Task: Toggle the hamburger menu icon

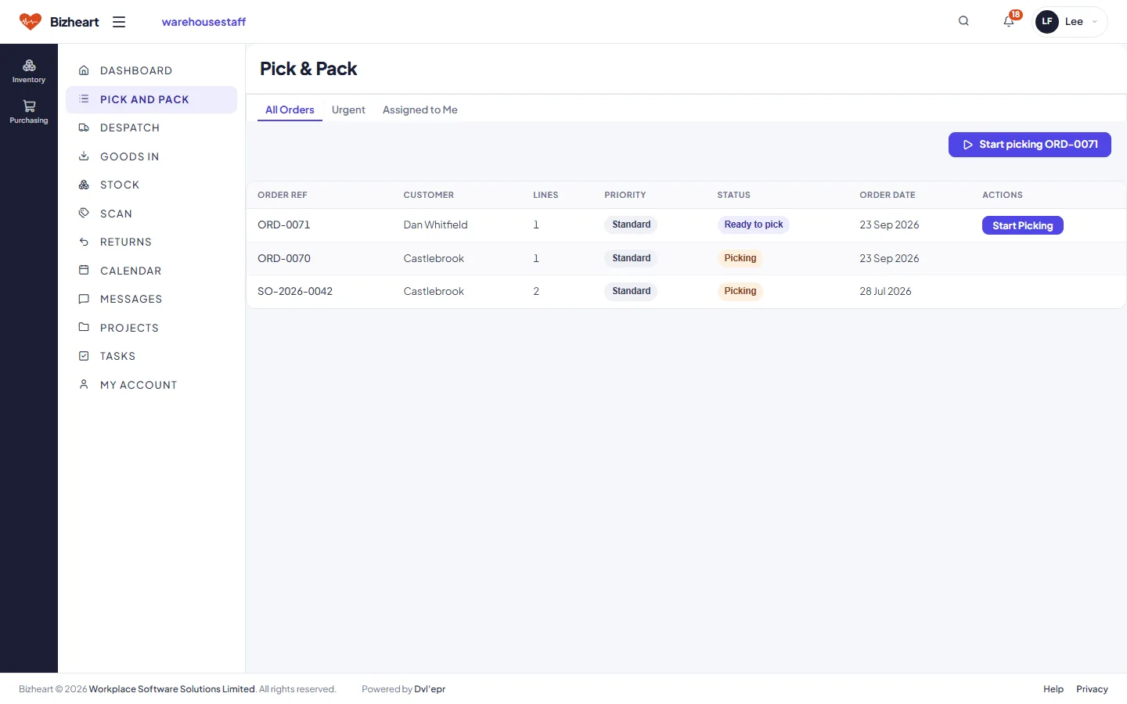Action: coord(119,22)
